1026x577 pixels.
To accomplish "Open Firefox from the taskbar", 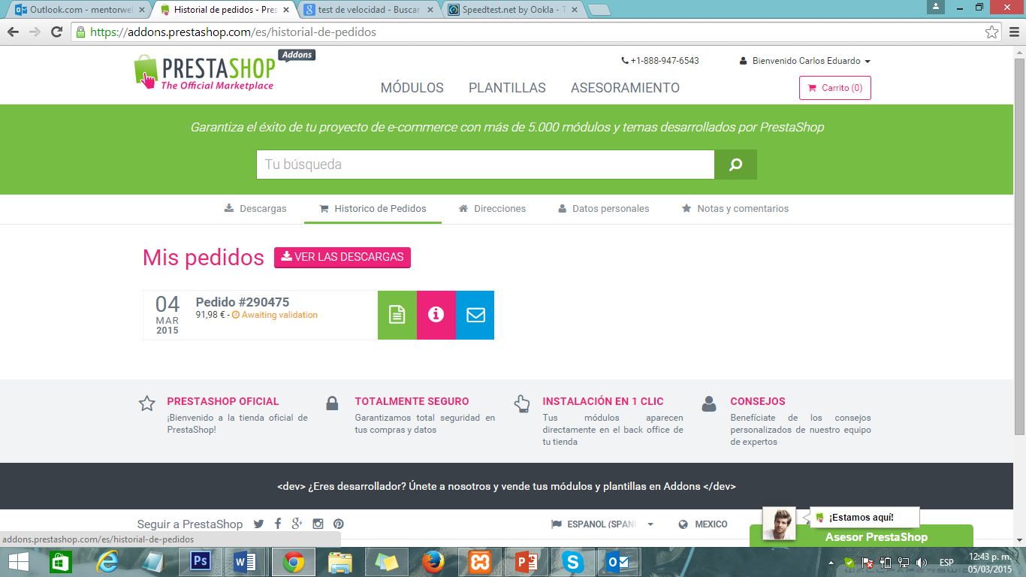I will click(433, 562).
